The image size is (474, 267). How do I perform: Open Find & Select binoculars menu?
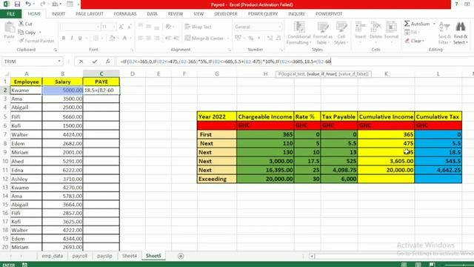[x=461, y=33]
